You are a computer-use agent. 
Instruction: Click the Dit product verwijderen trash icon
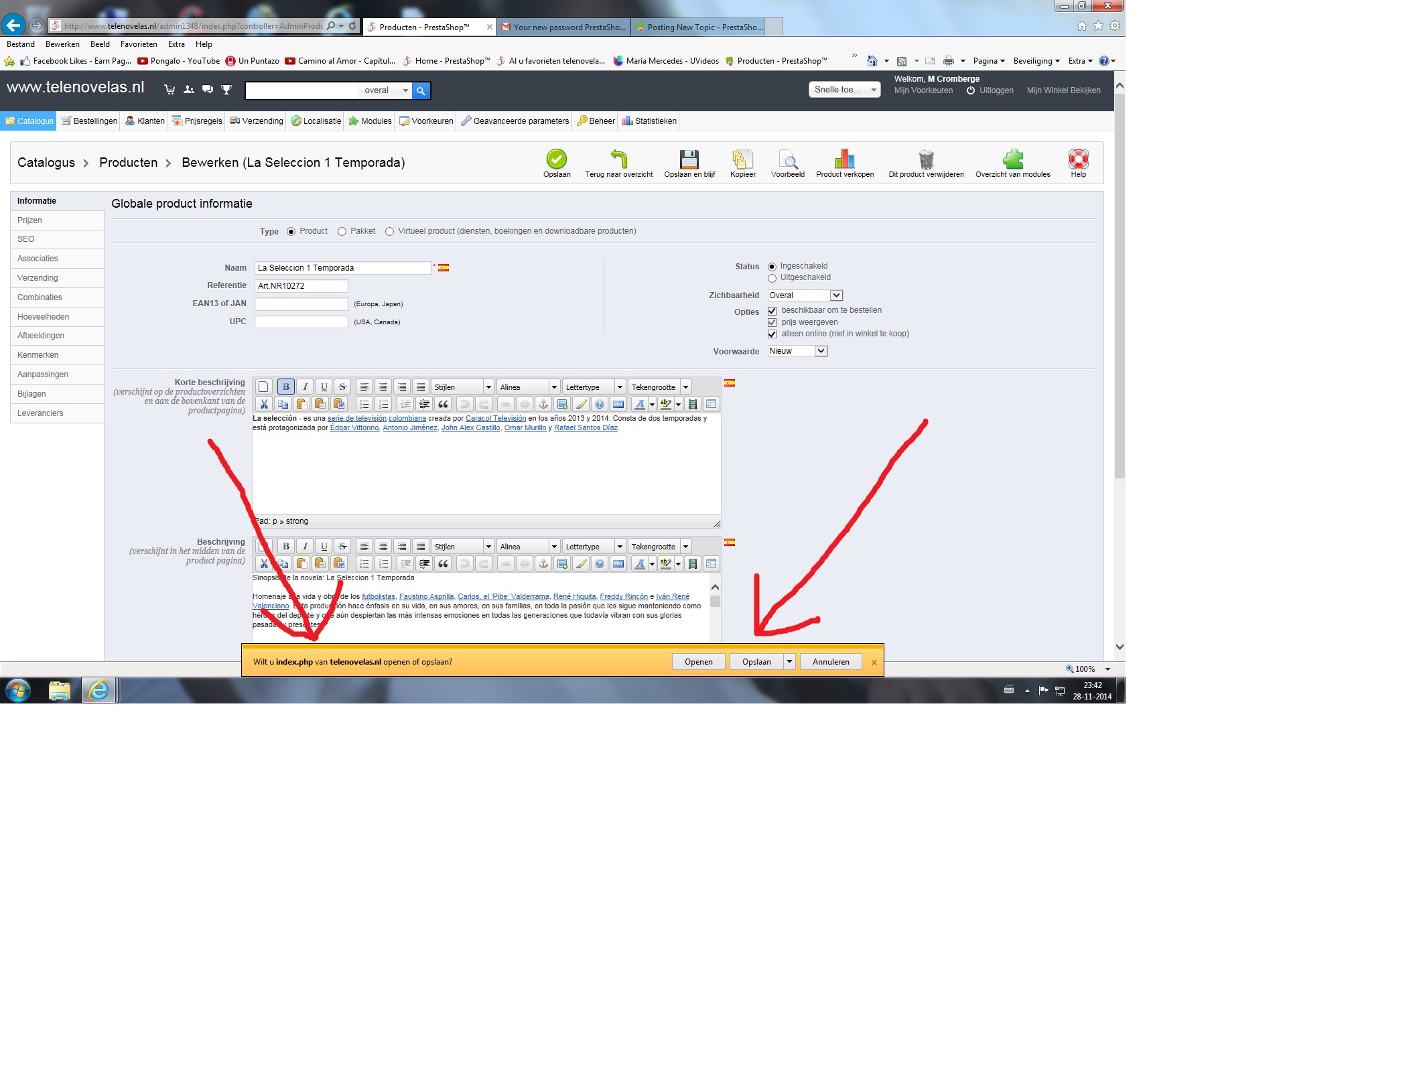click(926, 159)
